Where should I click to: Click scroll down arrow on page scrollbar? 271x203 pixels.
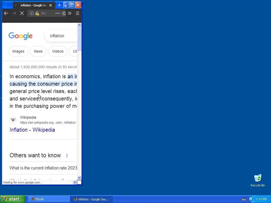[x=79, y=178]
